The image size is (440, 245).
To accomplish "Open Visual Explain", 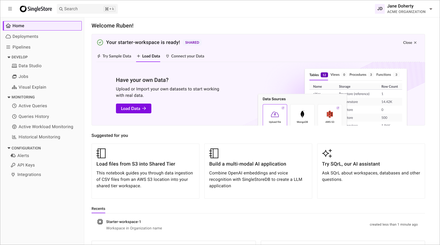I will (x=32, y=87).
